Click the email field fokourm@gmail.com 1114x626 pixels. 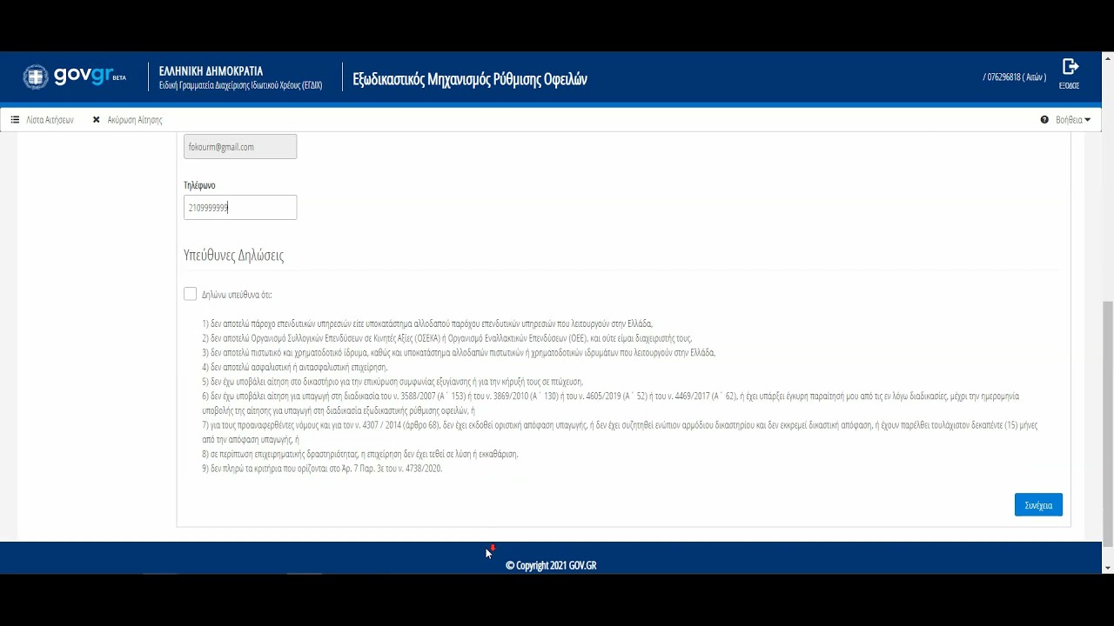click(240, 146)
